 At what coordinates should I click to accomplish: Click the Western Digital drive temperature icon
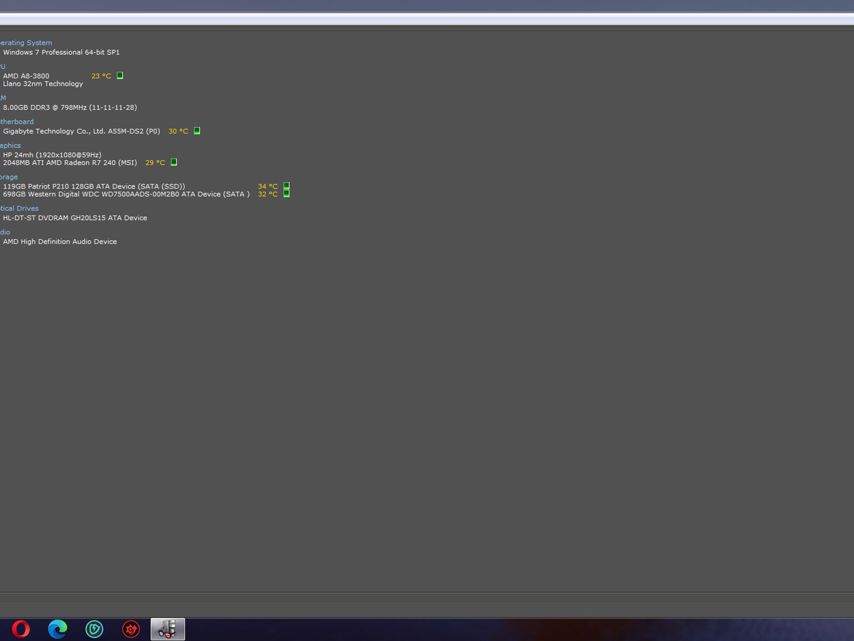[x=286, y=194]
